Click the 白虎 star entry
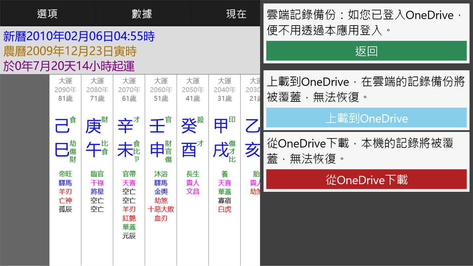 tap(225, 209)
